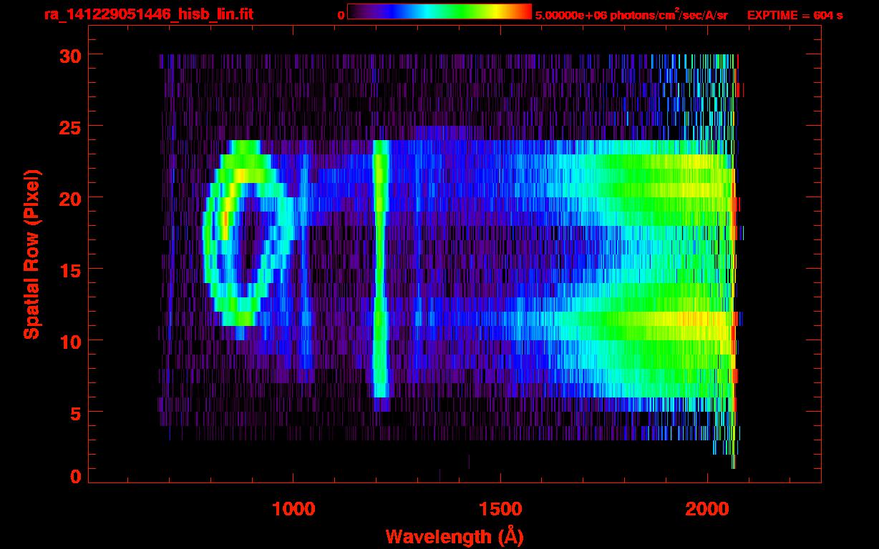Click the EXPTIME = 604 s label

coord(795,15)
